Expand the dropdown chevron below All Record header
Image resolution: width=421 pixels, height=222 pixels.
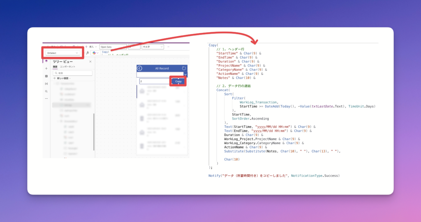185,75
